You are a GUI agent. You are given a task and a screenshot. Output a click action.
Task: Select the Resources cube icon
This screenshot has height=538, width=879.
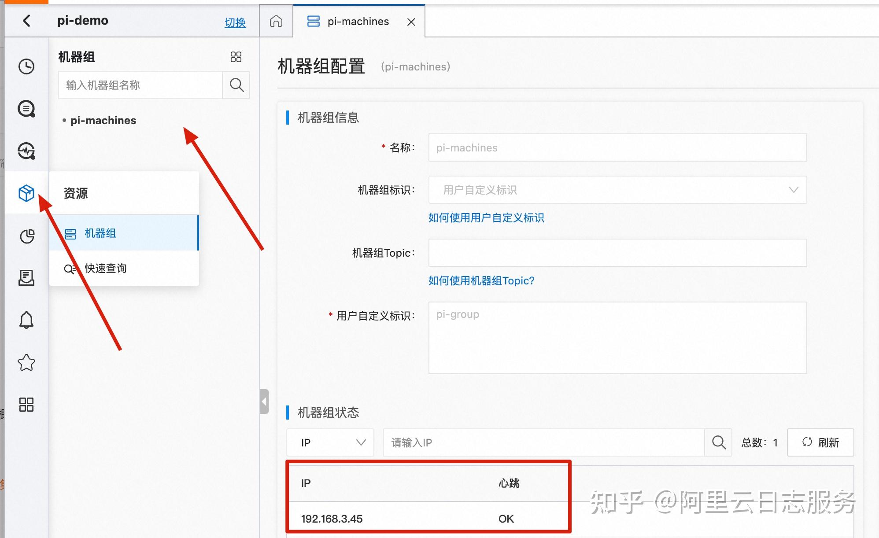26,193
